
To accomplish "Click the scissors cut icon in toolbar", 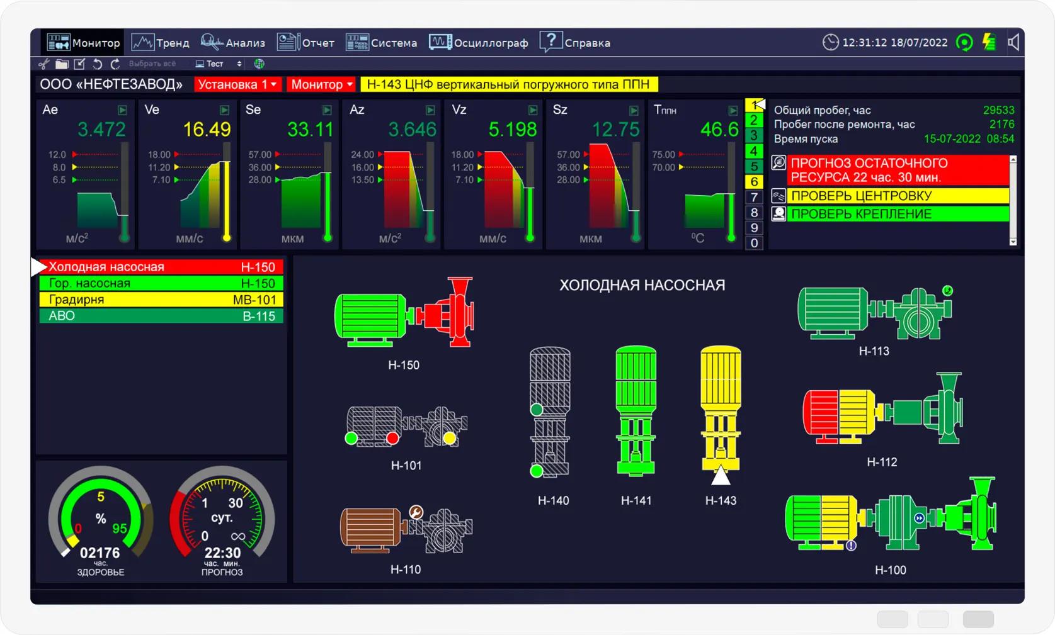I will [x=43, y=64].
